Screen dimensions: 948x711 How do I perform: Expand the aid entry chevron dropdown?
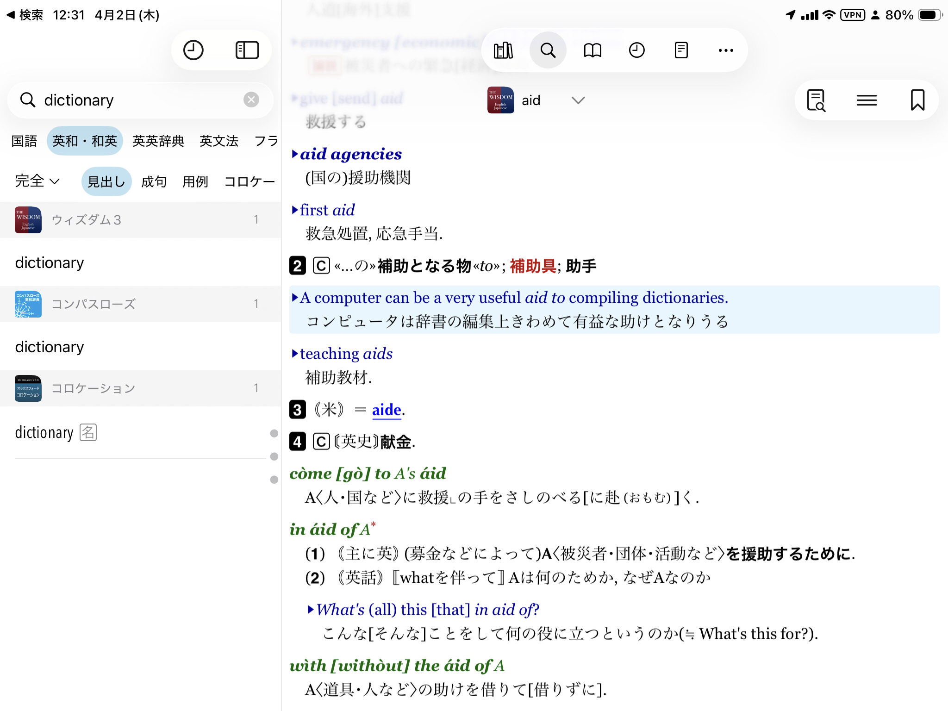click(x=578, y=100)
